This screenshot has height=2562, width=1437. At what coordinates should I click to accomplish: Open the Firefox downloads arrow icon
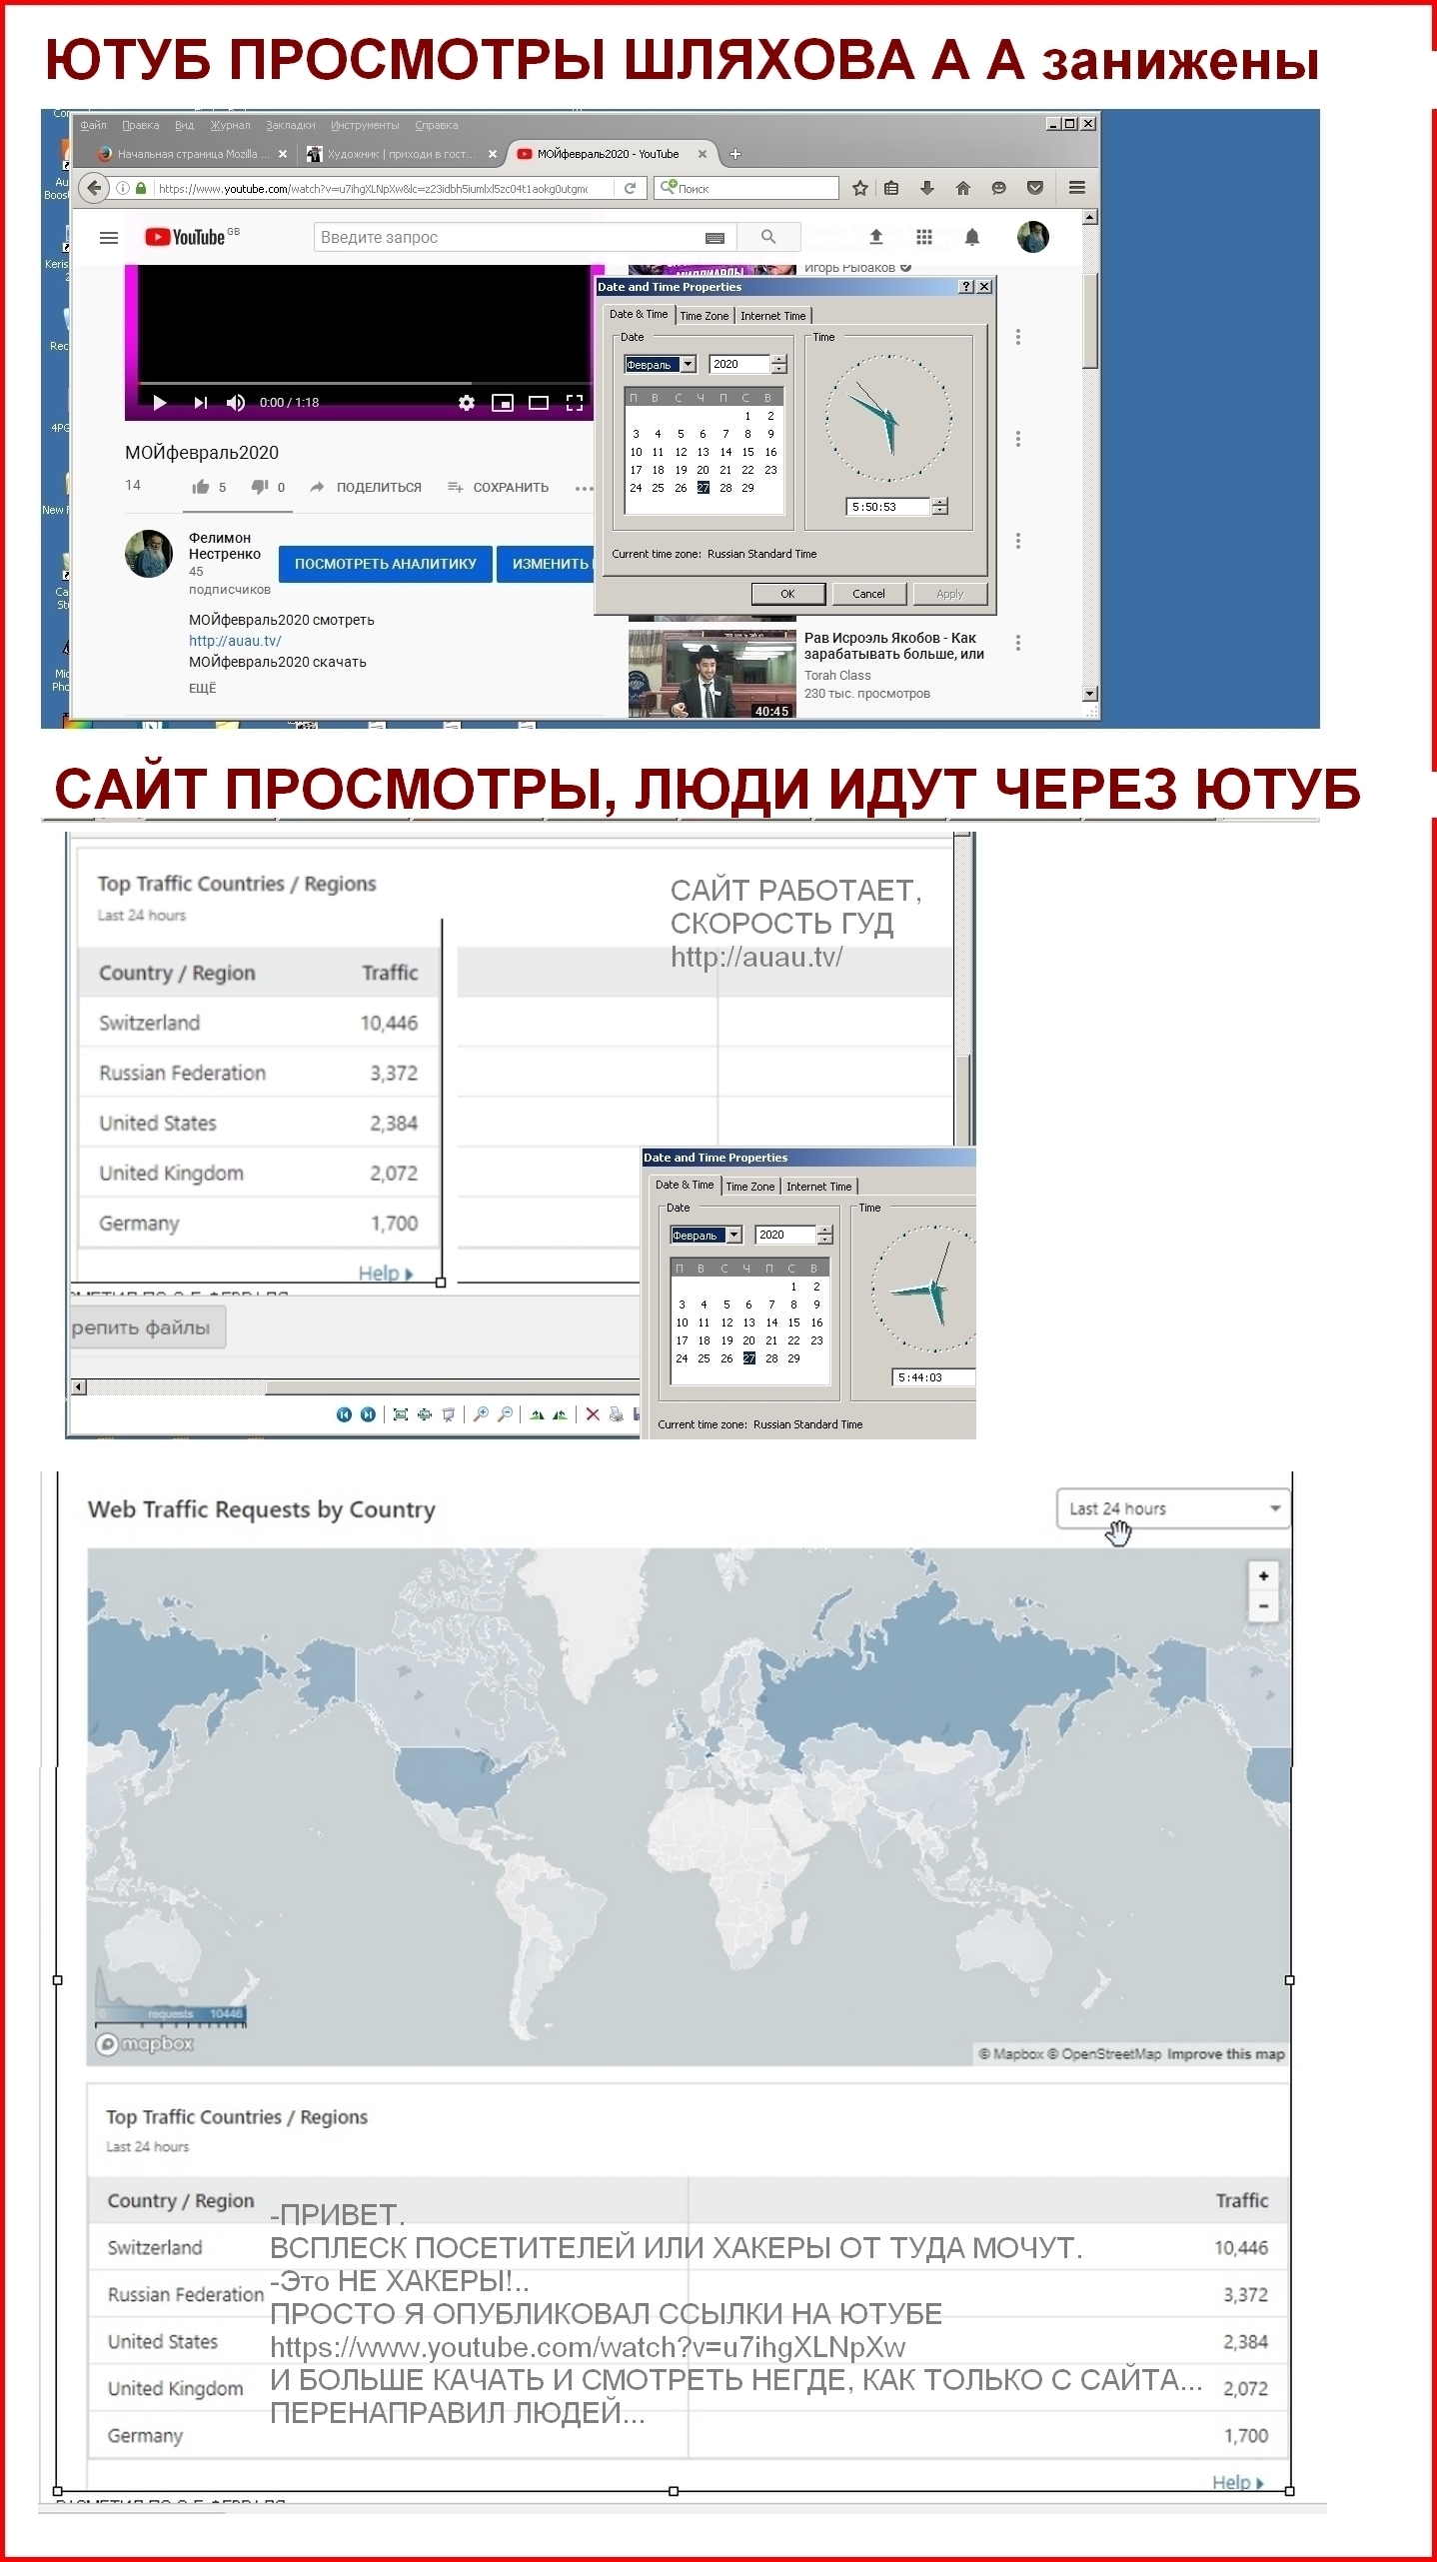click(927, 188)
